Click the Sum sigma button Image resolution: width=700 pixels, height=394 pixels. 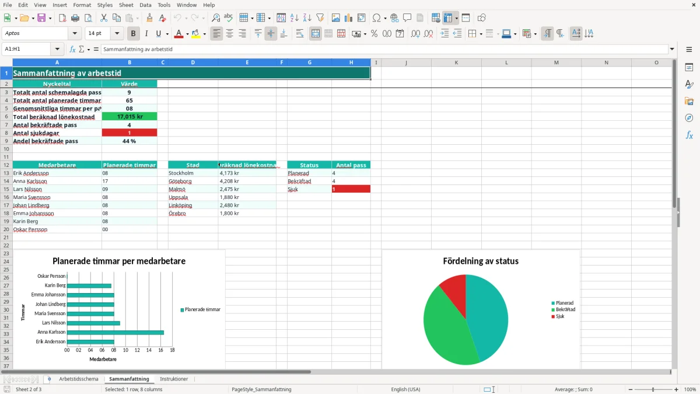[82, 49]
